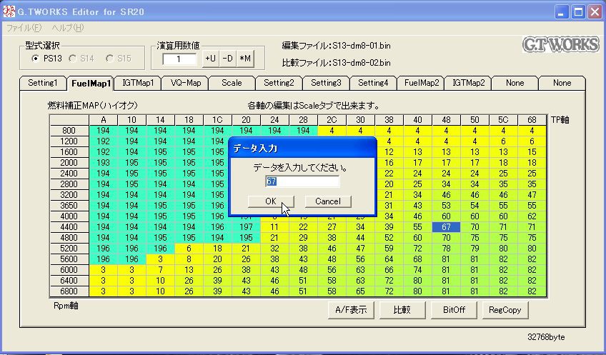Select cell 47 in row 3200
The image size is (606, 355).
[532, 195]
